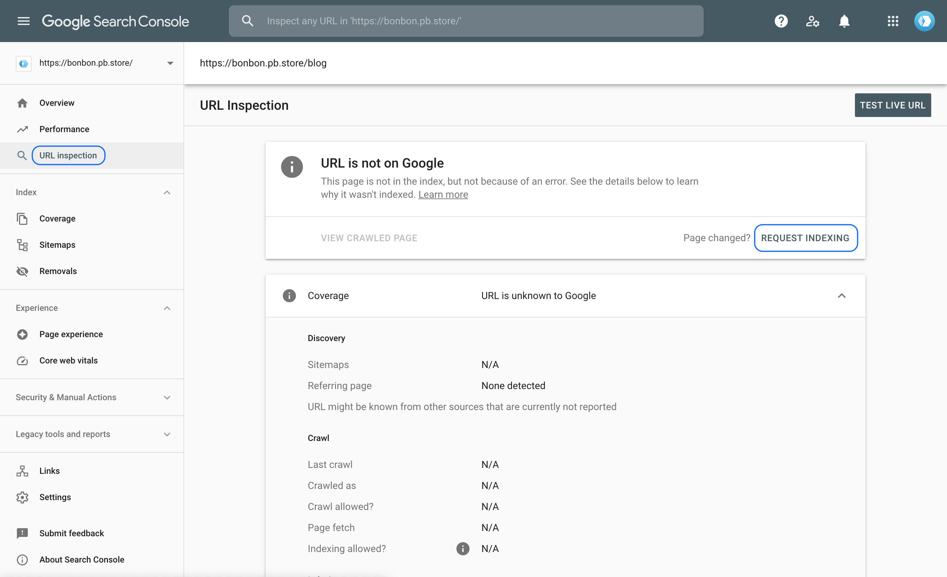Select the Coverage pages icon
Image resolution: width=947 pixels, height=577 pixels.
pyautogui.click(x=22, y=218)
